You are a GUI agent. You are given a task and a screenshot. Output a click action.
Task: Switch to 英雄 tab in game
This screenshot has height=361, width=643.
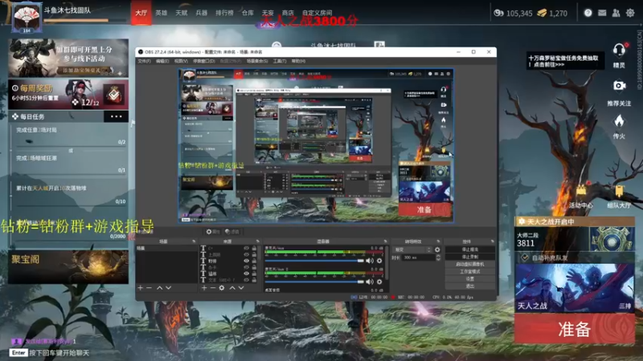[162, 13]
